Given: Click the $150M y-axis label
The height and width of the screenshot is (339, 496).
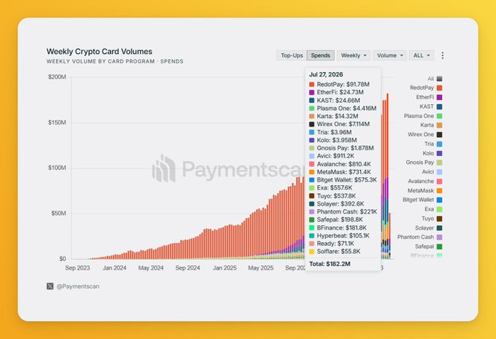Looking at the screenshot, I should point(57,122).
